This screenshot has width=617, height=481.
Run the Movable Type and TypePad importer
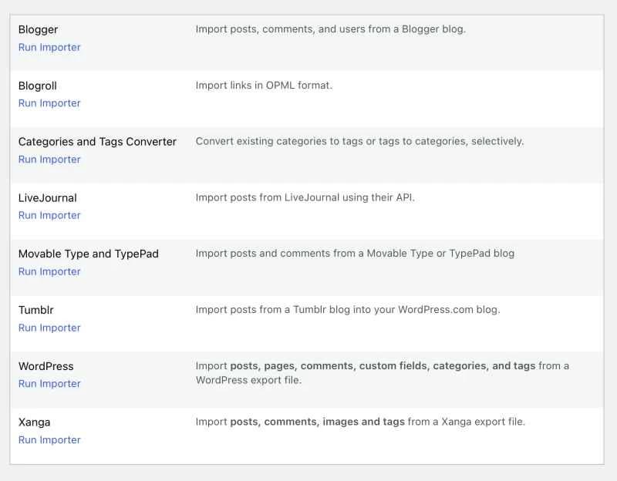(x=49, y=271)
